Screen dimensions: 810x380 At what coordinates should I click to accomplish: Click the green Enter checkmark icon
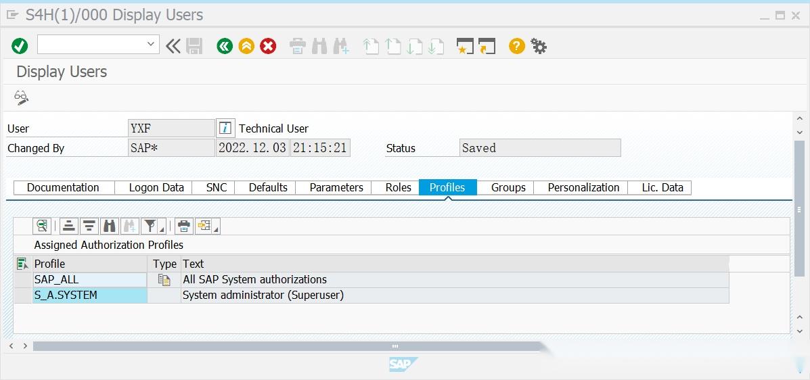pyautogui.click(x=20, y=46)
